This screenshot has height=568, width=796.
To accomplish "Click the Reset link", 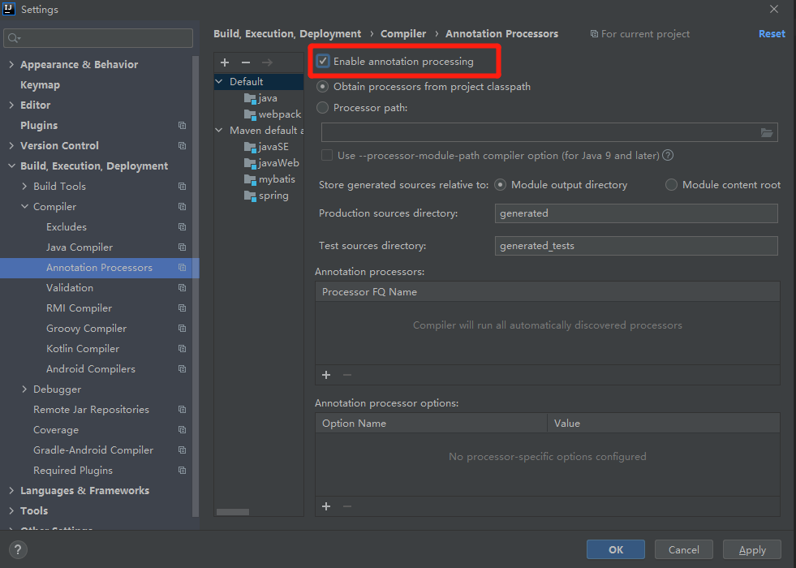I will pyautogui.click(x=772, y=34).
